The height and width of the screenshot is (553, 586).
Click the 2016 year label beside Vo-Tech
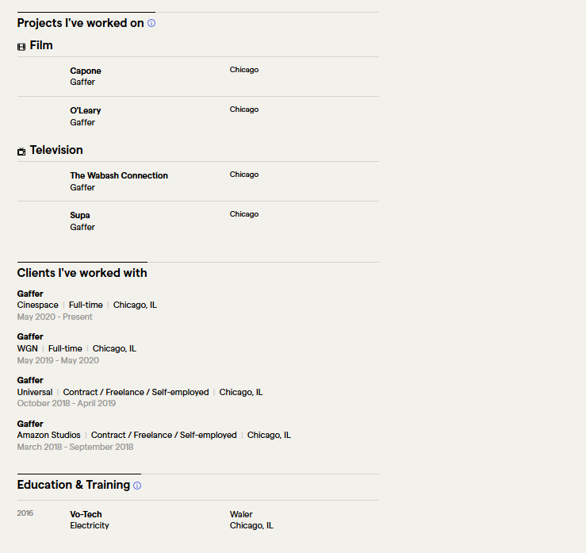tap(25, 513)
